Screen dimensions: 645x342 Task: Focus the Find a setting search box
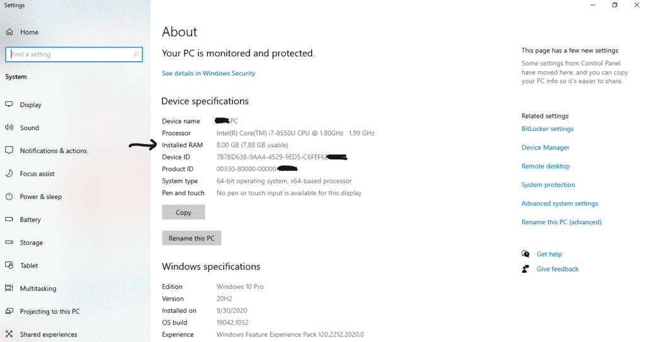[74, 54]
